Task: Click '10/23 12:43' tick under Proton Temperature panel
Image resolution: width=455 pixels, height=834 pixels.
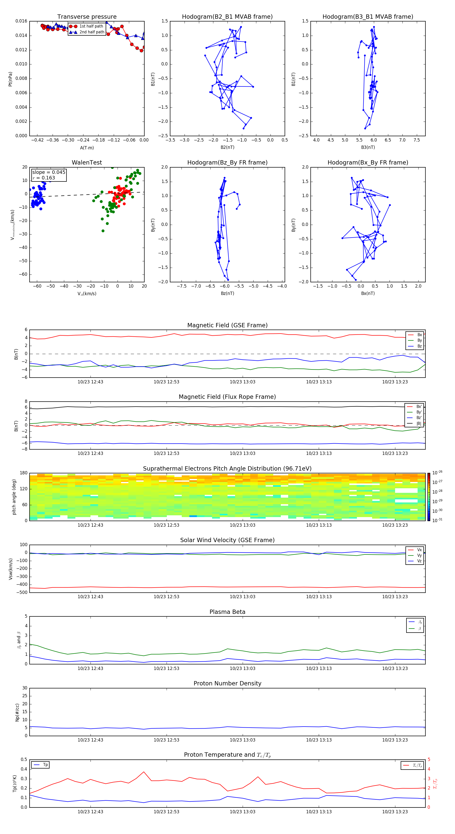Action: [90, 812]
